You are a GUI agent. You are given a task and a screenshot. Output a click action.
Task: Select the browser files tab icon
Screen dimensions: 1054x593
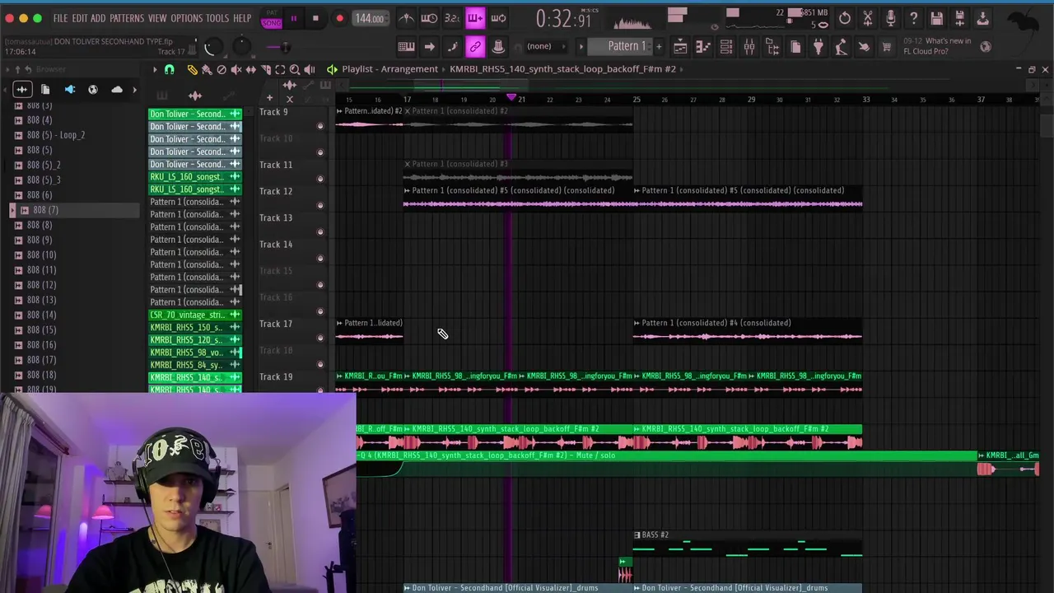[45, 89]
